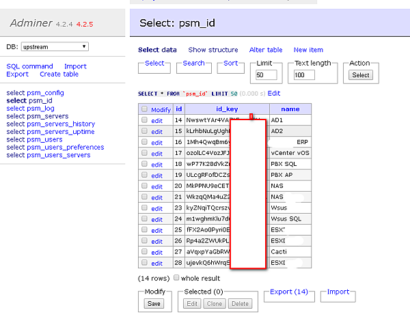Click the Limit input field

pyautogui.click(x=266, y=75)
